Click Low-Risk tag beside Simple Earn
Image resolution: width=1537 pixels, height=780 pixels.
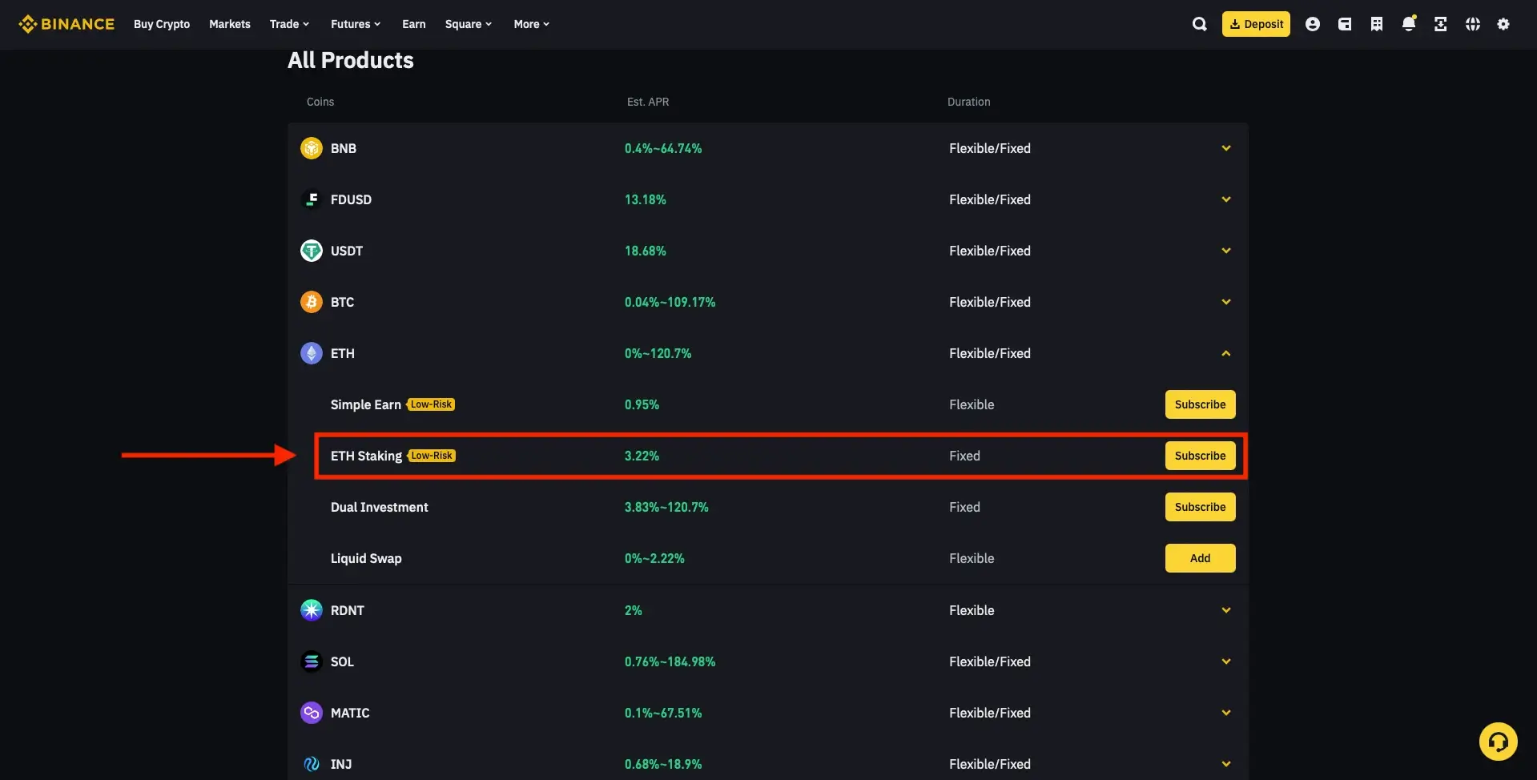431,404
